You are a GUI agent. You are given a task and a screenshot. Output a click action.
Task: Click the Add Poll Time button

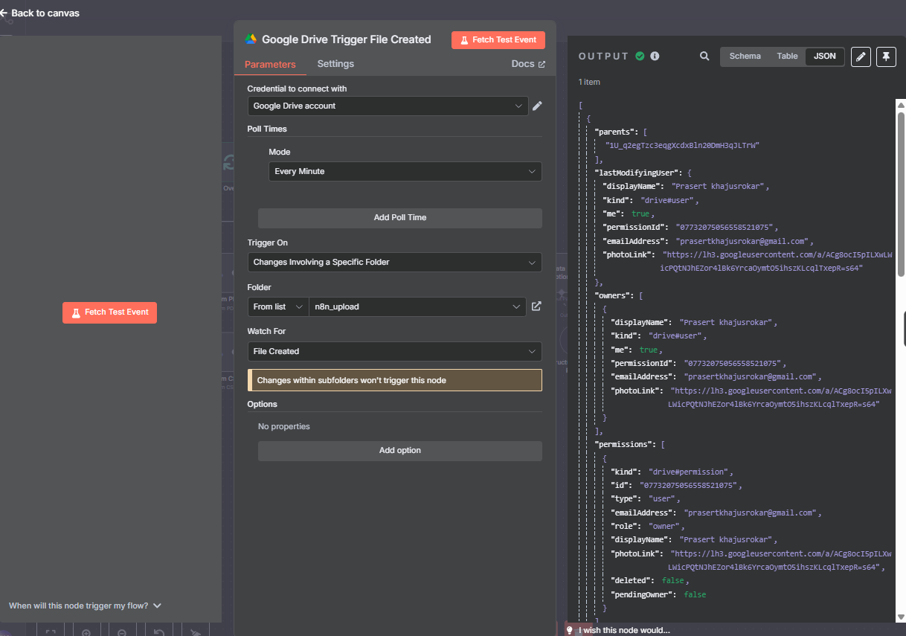point(400,218)
